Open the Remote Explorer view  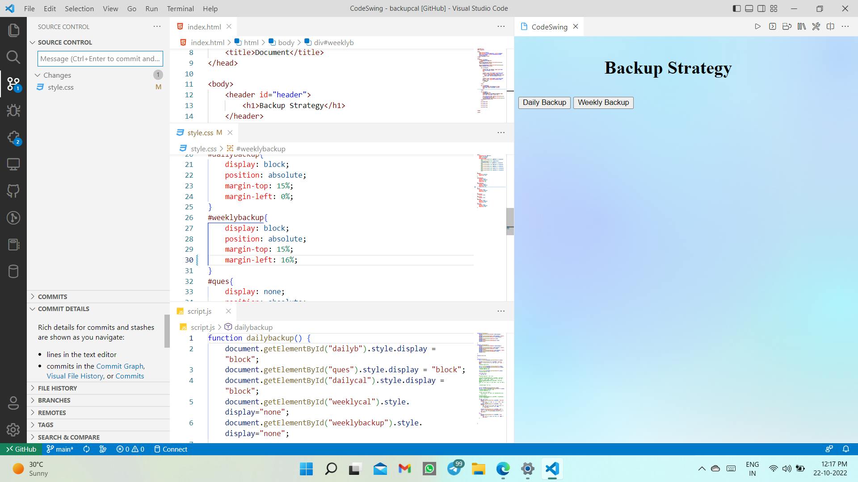click(13, 164)
